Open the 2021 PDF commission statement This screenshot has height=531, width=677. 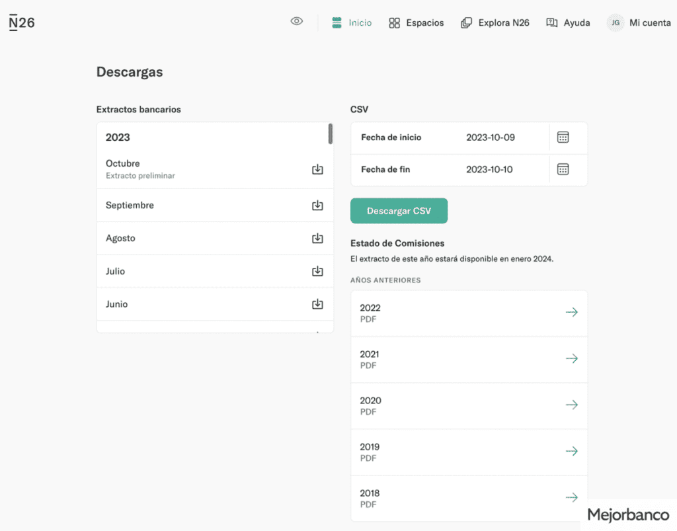(469, 360)
